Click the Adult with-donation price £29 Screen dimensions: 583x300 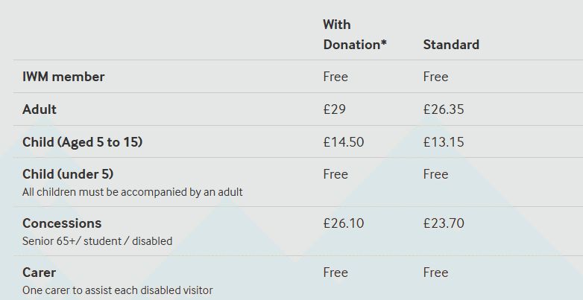click(x=335, y=109)
